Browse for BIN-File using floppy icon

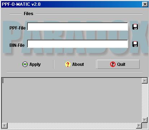tap(135, 44)
